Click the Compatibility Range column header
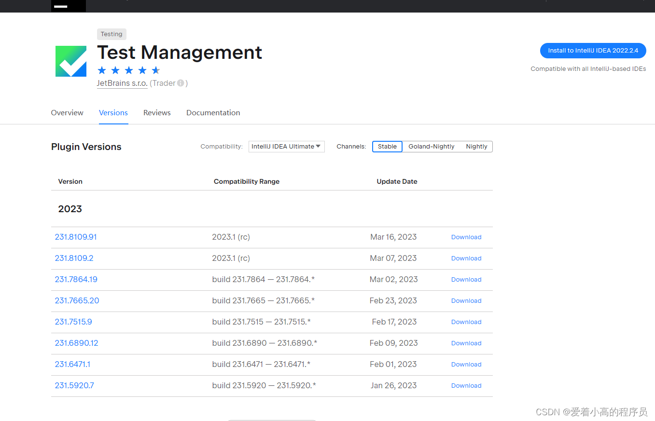Viewport: 655px width, 421px height. coord(247,182)
